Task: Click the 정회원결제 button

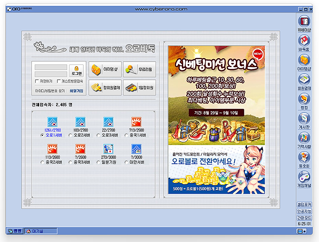Action: 105,87
